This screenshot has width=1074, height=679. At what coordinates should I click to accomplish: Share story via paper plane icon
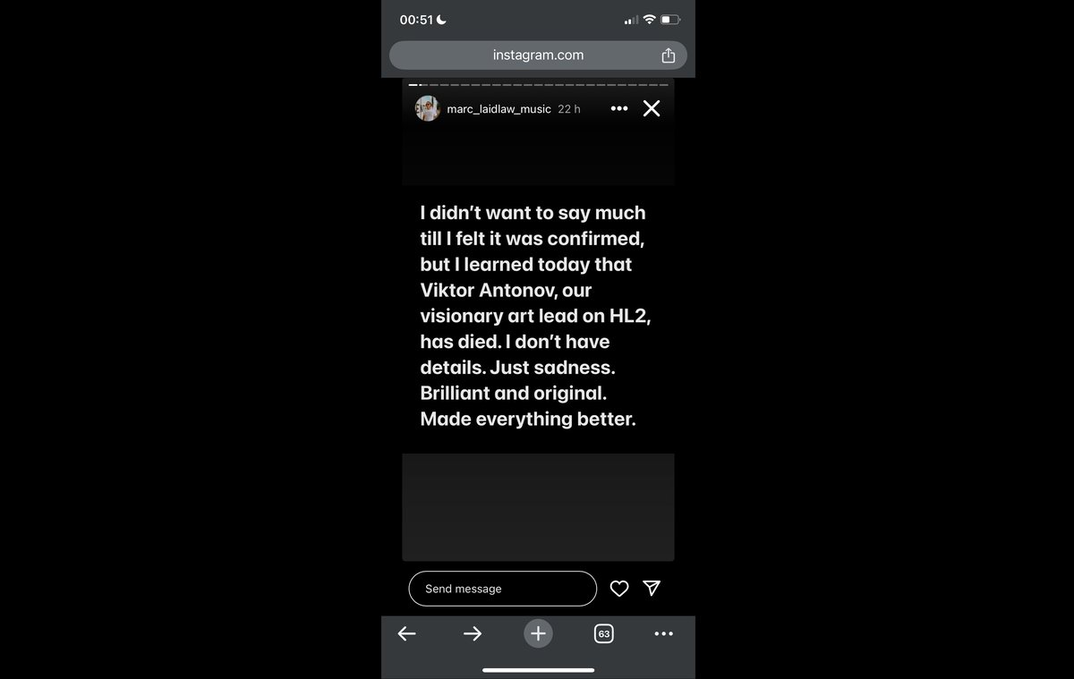[x=652, y=588]
